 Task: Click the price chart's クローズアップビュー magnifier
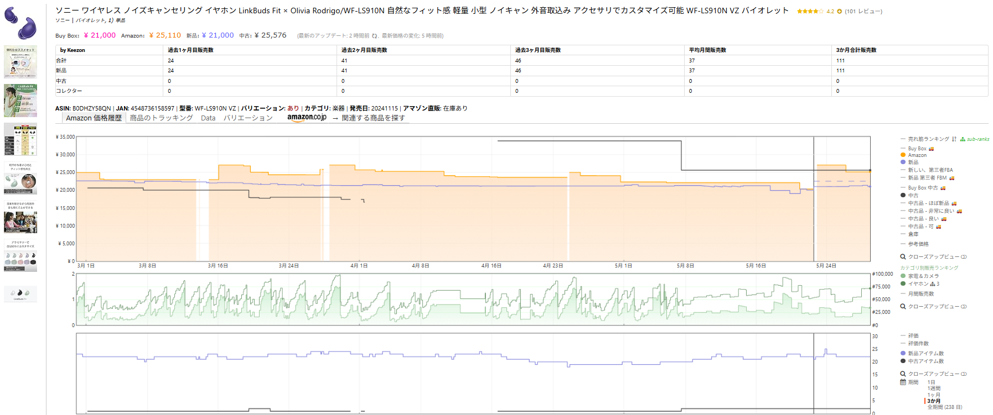coord(903,257)
